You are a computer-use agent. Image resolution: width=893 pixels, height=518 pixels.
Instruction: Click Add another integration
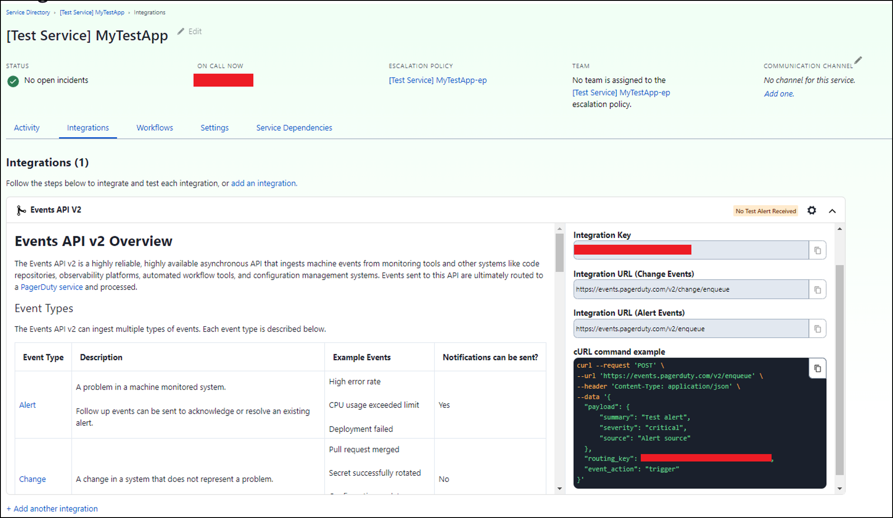click(52, 508)
